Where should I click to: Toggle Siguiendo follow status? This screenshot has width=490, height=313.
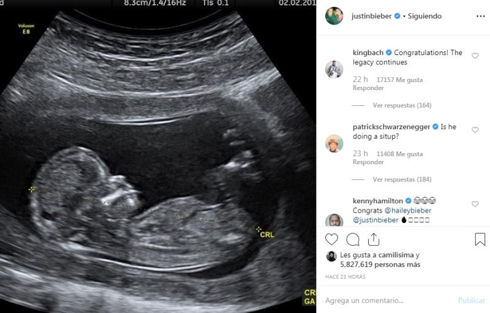point(424,17)
